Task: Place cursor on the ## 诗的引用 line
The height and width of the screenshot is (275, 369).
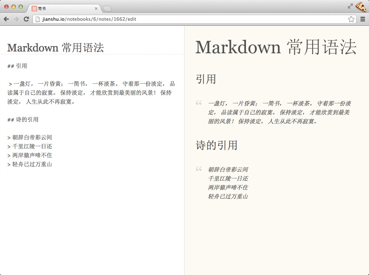Action: (x=23, y=120)
